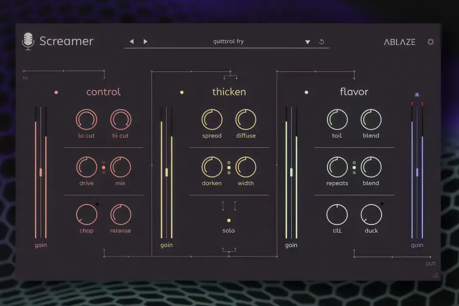Image resolution: width=459 pixels, height=306 pixels.
Task: Click the relanse knob
Action: (120, 214)
